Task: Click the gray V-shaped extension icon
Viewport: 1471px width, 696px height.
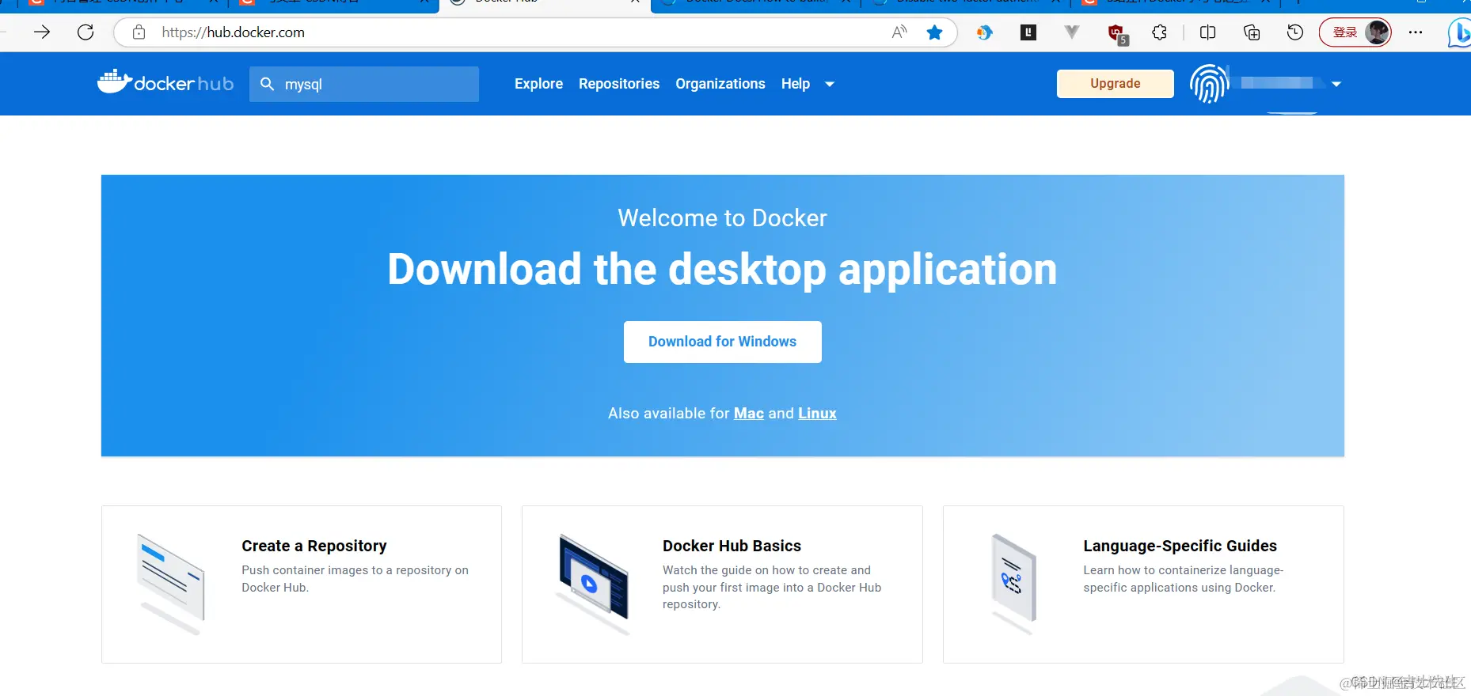Action: tap(1071, 32)
